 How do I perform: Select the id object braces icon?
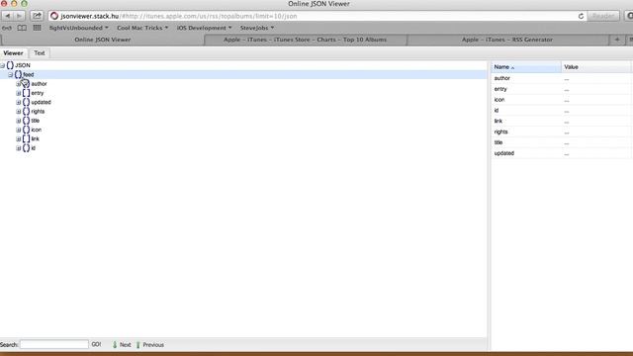pyautogui.click(x=27, y=147)
